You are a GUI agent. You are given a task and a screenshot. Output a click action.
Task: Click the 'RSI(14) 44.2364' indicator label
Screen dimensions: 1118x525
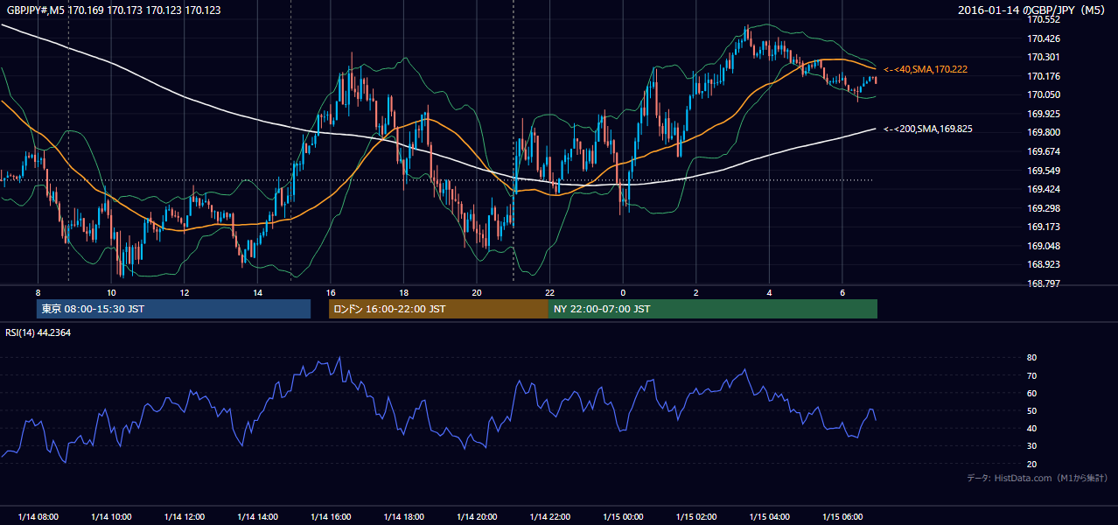pos(38,332)
